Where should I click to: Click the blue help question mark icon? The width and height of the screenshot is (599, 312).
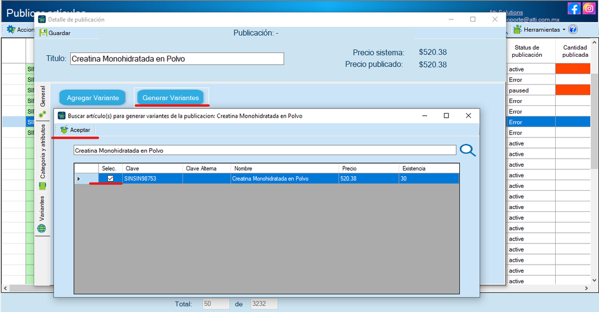point(573,29)
